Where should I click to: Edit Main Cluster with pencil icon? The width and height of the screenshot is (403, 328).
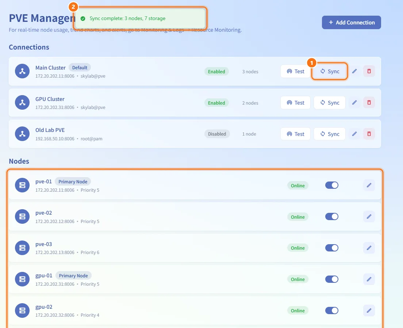[x=354, y=71]
